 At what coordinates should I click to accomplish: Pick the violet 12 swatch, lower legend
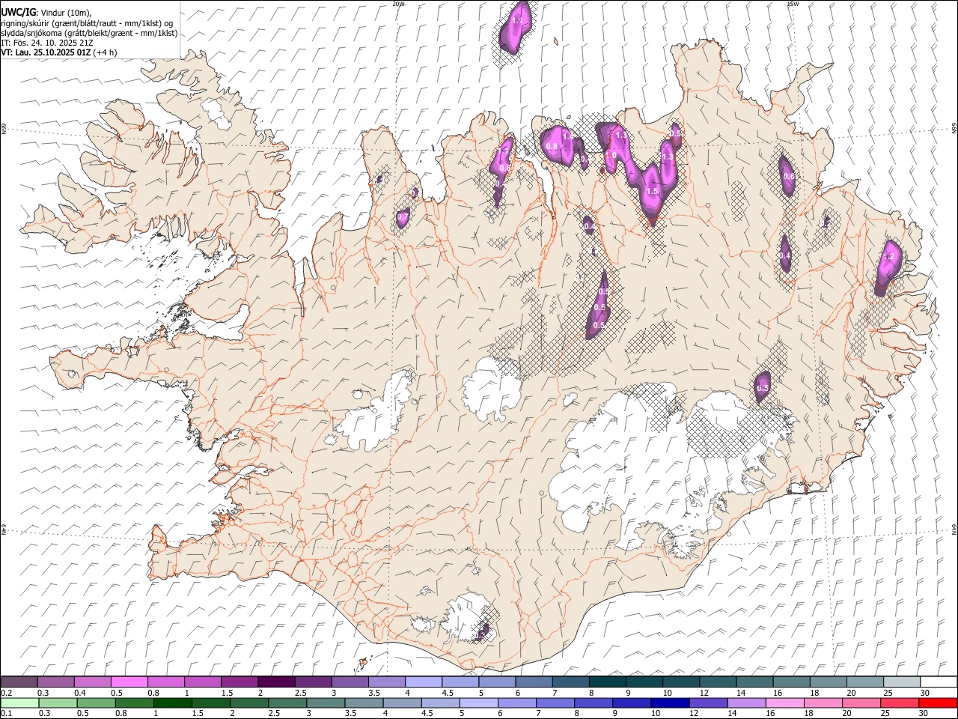click(x=708, y=703)
